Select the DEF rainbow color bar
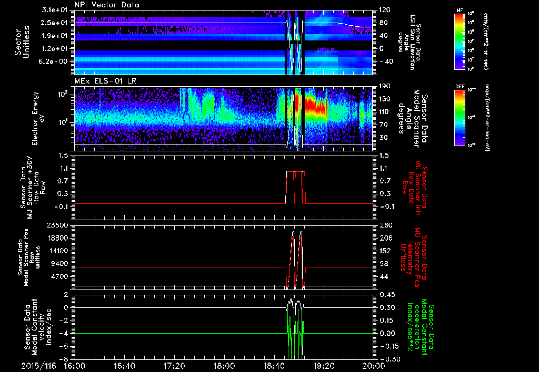This screenshot has height=372, width=539. point(460,118)
